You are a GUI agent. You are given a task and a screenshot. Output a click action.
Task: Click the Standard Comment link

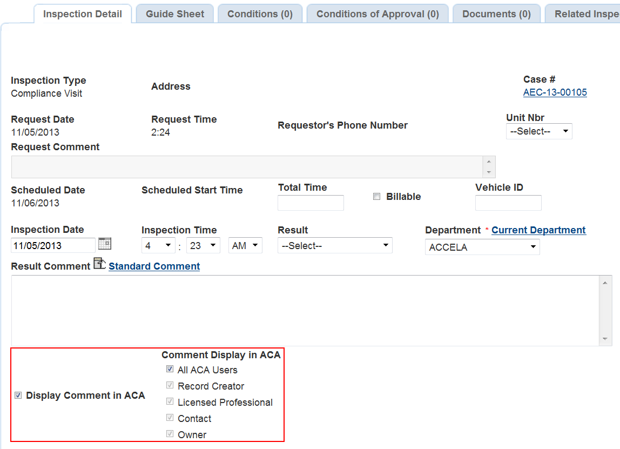click(x=154, y=266)
